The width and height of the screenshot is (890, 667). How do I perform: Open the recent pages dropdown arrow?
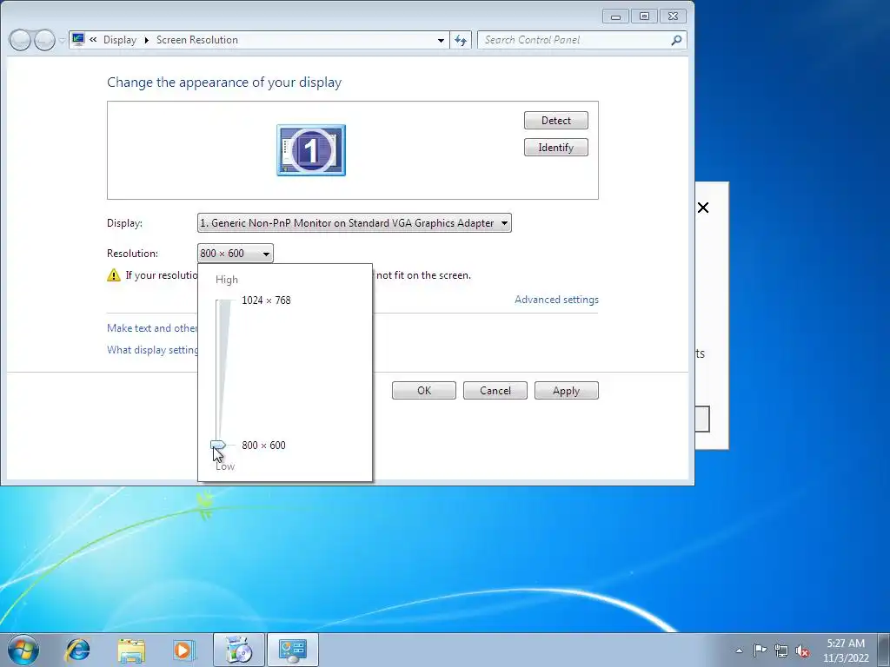pos(62,40)
